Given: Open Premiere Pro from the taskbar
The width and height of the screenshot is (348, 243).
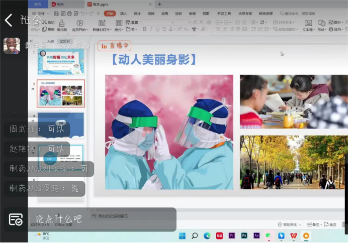Looking at the screenshot, I should [232, 235].
